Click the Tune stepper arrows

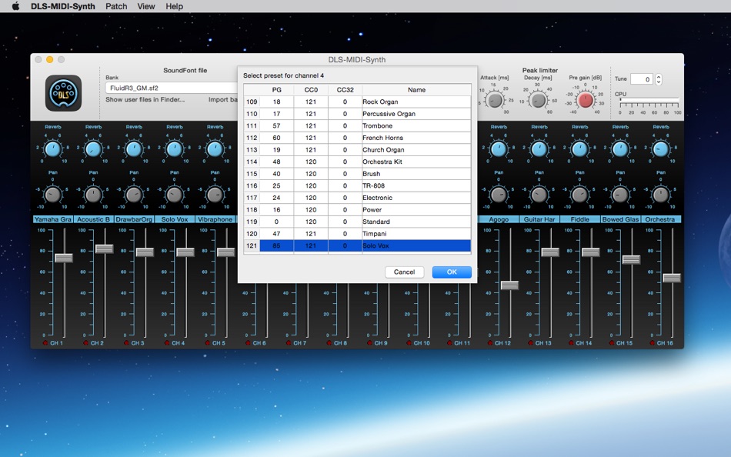658,79
